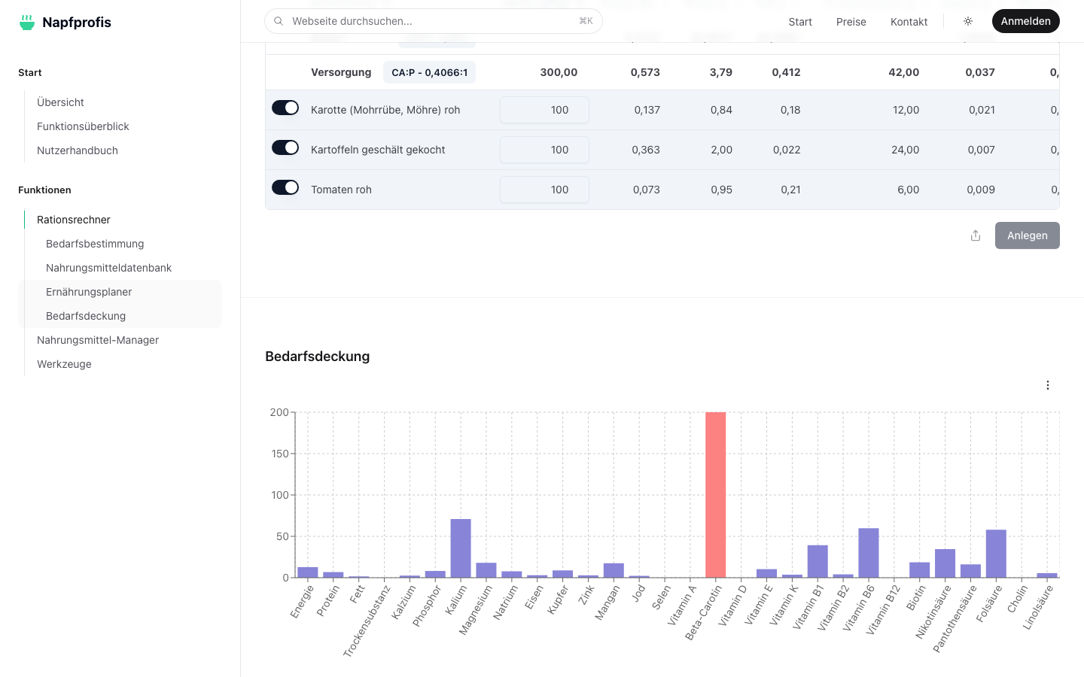Click the Nikotinsäure bar in chart

(x=945, y=563)
